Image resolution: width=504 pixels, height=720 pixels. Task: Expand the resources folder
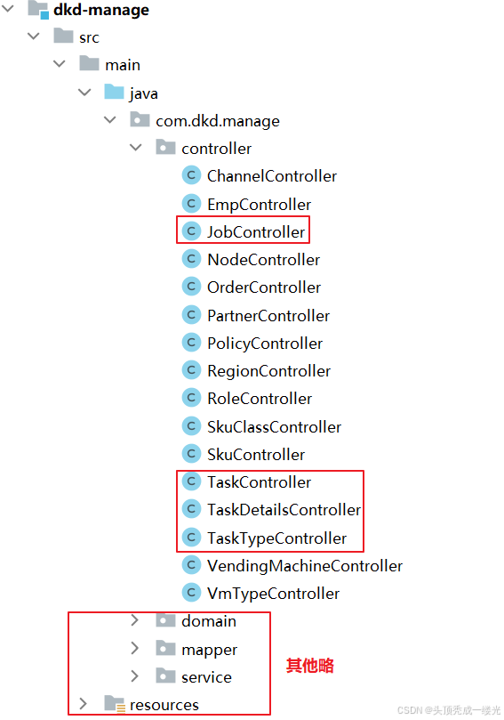(x=83, y=703)
